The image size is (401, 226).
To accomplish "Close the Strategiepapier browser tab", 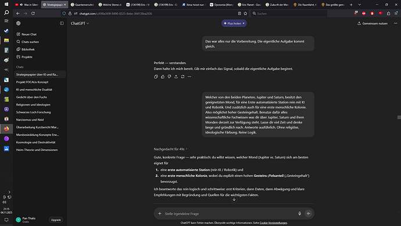I will (x=65, y=5).
